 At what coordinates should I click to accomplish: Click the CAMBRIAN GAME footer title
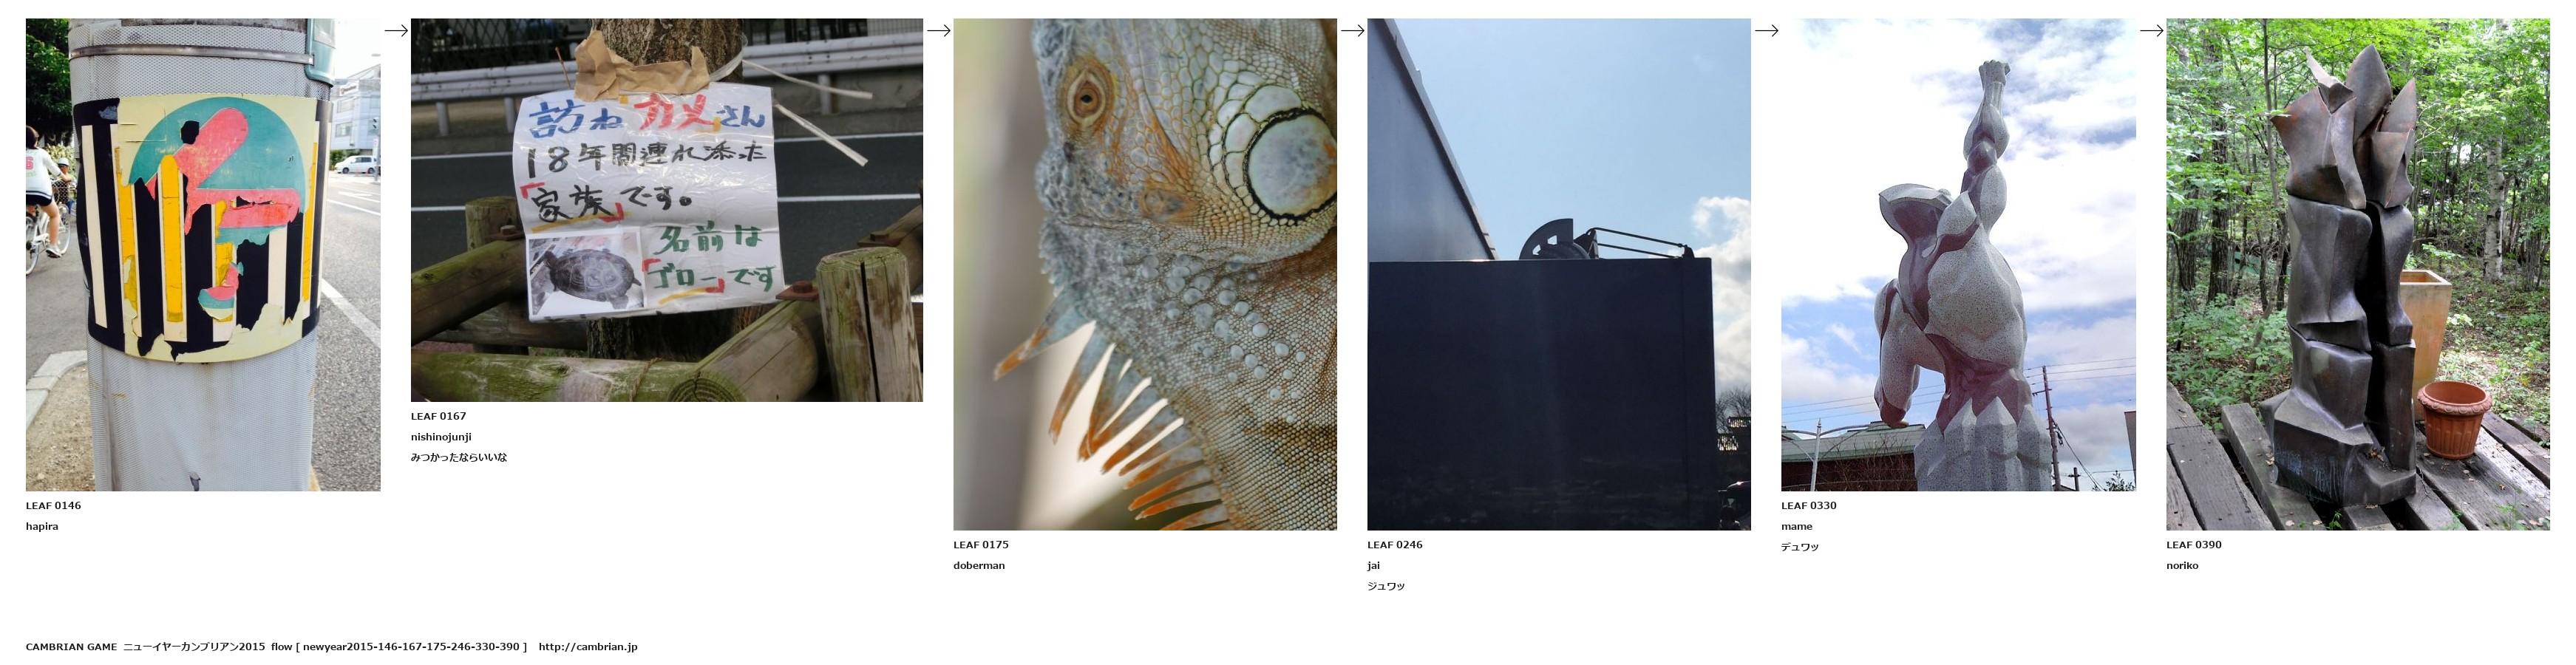tap(71, 647)
